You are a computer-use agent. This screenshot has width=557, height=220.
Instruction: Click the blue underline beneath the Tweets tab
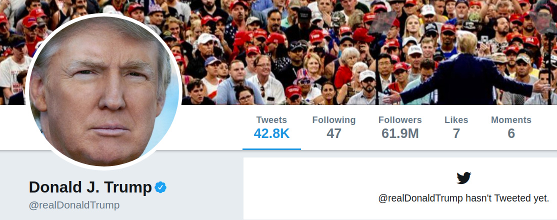coord(272,149)
